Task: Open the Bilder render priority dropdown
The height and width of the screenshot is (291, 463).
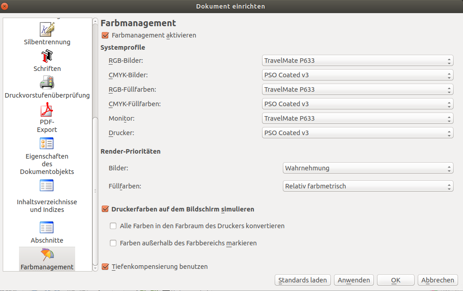Action: (368, 168)
